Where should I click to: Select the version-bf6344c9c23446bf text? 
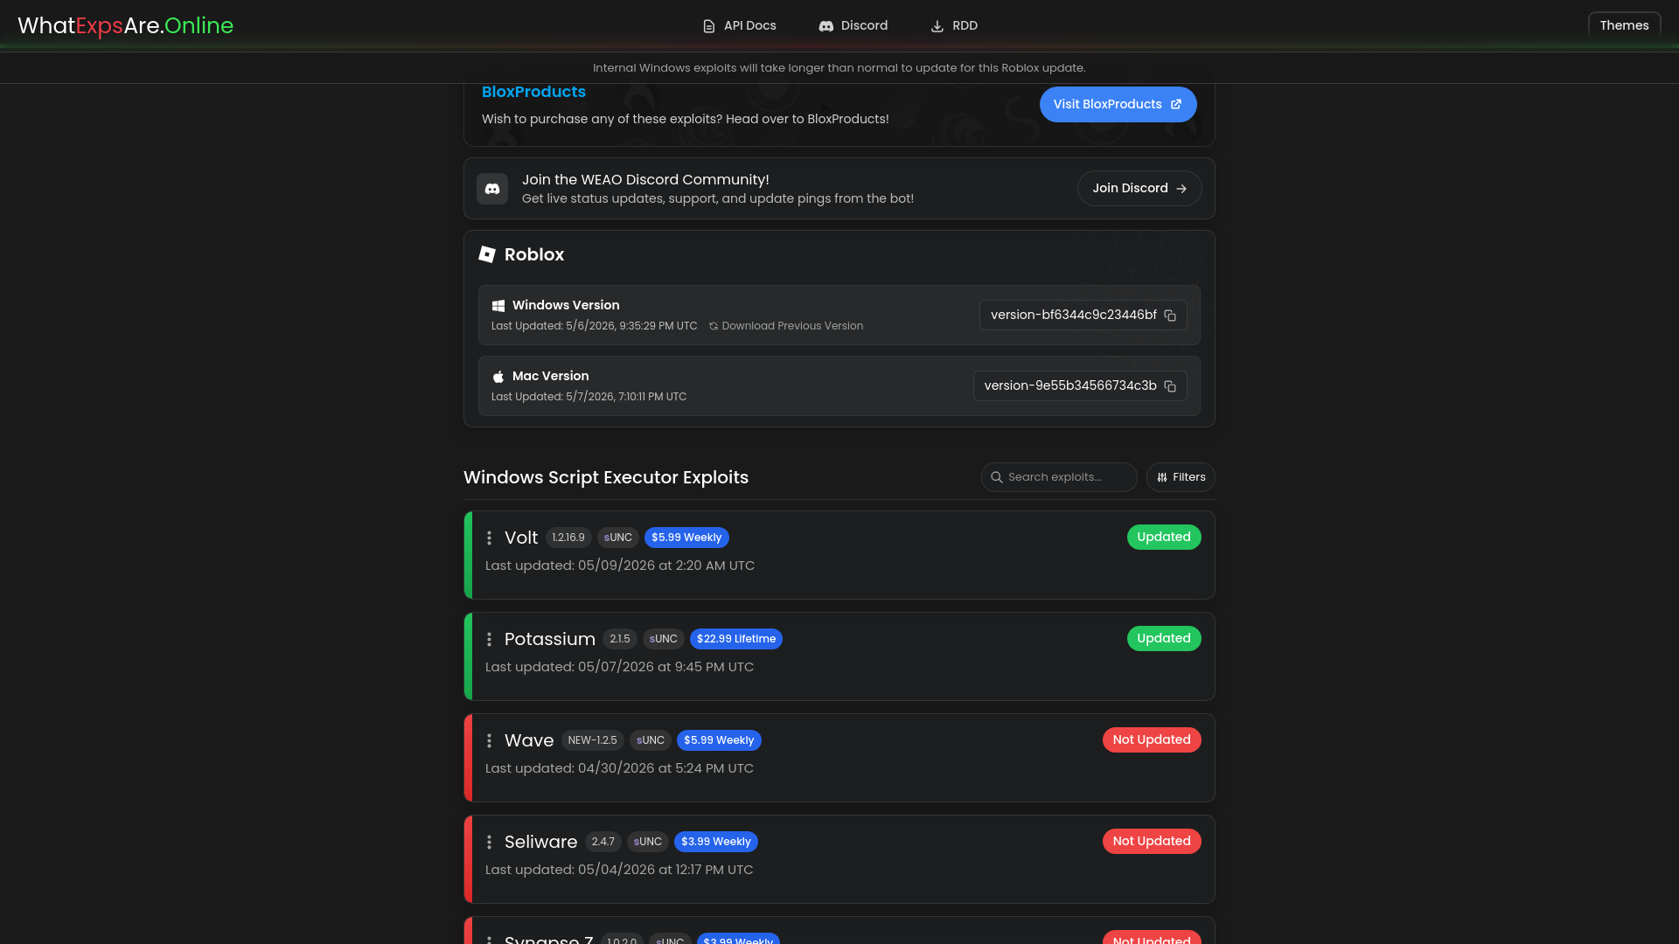click(1073, 315)
